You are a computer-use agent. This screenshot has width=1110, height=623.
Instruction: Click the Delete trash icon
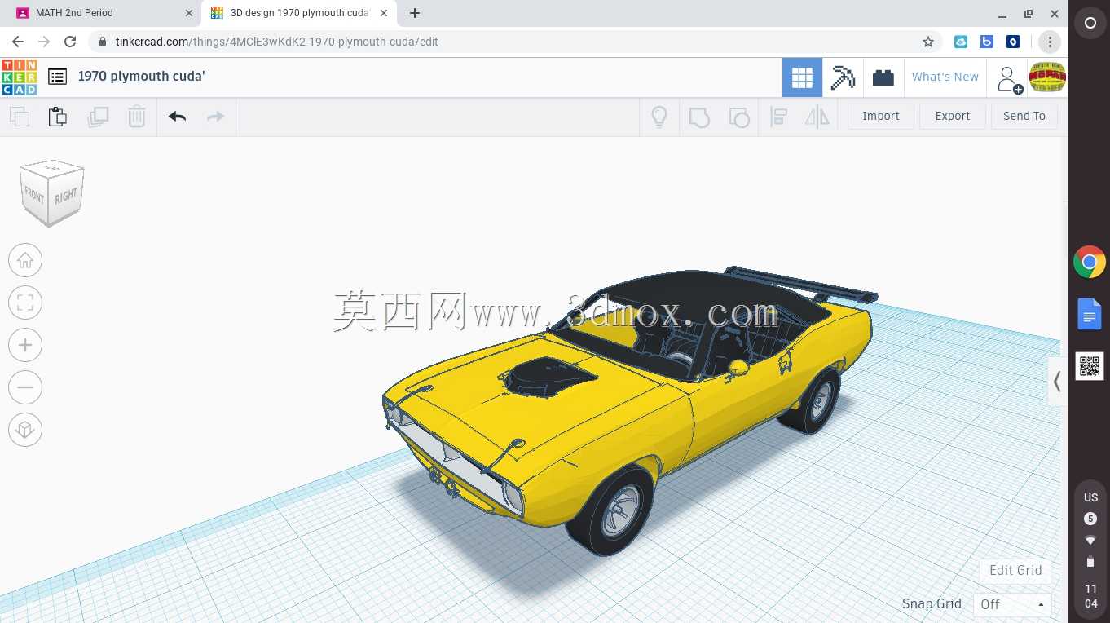137,117
